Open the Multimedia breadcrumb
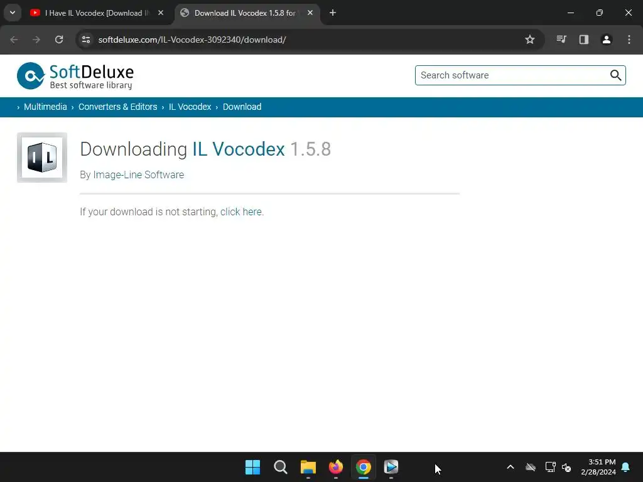 45,107
